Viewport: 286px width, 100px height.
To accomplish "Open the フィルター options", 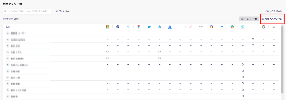I will [63, 12].
